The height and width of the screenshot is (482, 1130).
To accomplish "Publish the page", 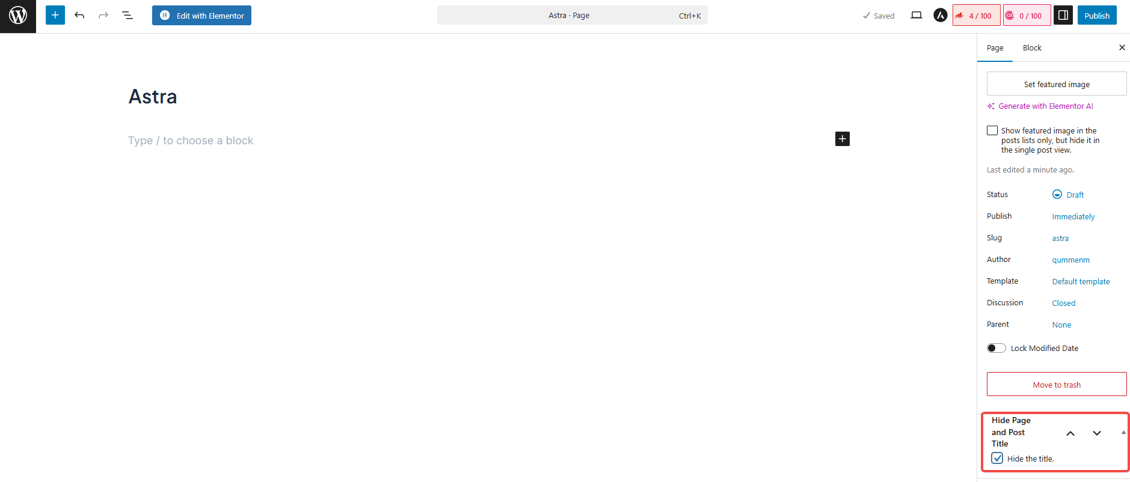I will (1097, 16).
